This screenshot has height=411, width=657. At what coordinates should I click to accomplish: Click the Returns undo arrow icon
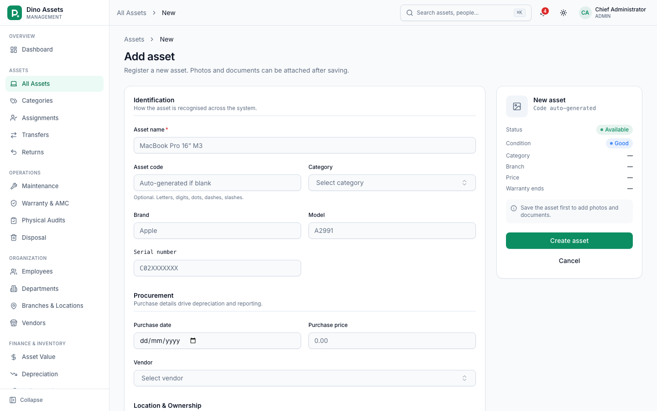coord(14,152)
